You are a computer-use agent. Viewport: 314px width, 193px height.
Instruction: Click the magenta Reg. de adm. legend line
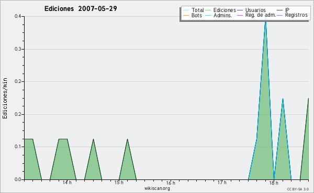240,15
